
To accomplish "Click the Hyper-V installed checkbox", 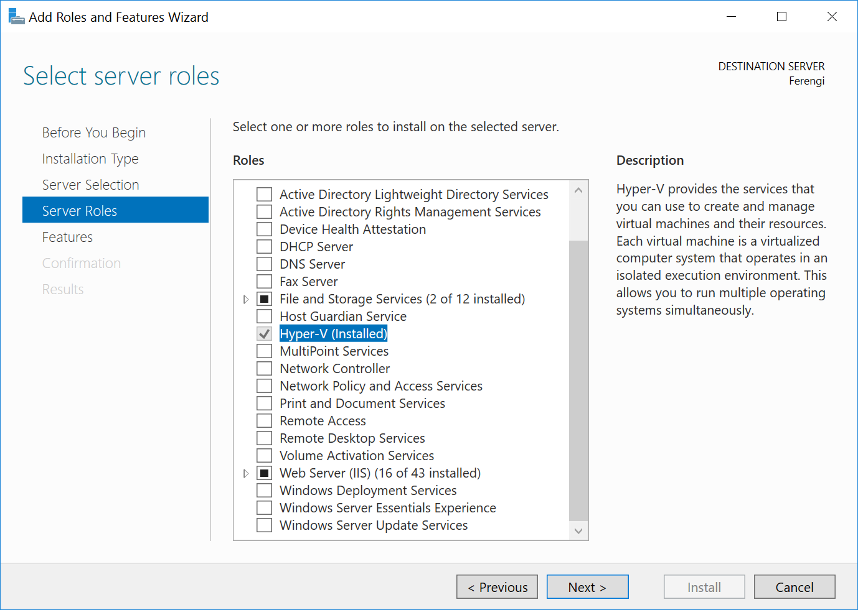I will tap(265, 334).
